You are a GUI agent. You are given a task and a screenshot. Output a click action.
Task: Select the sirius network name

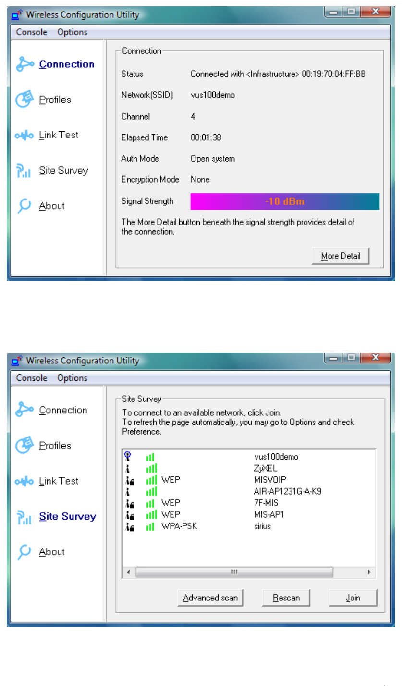(263, 527)
